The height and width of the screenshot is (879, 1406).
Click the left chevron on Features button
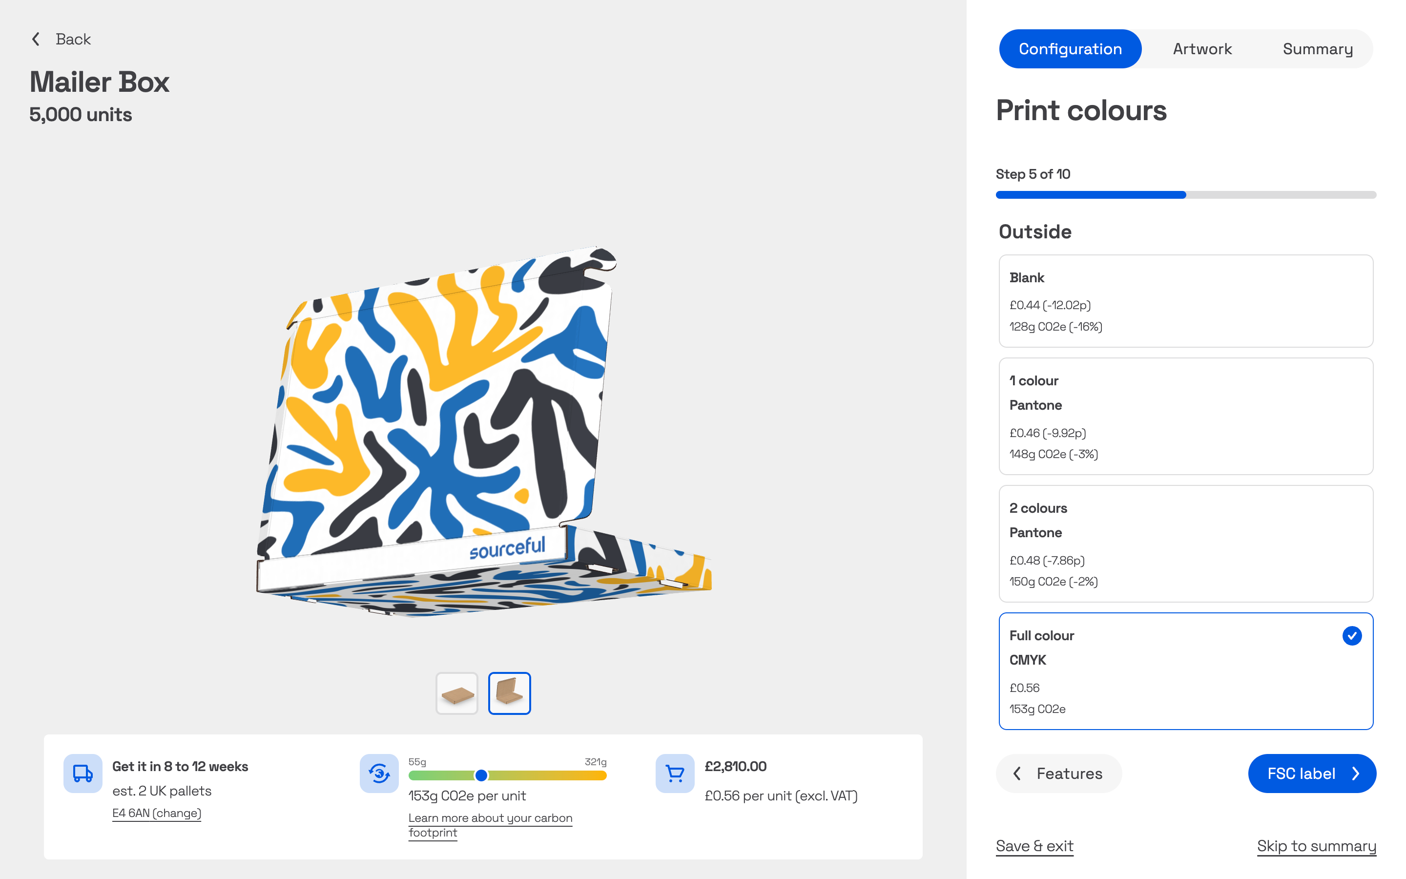(x=1017, y=773)
